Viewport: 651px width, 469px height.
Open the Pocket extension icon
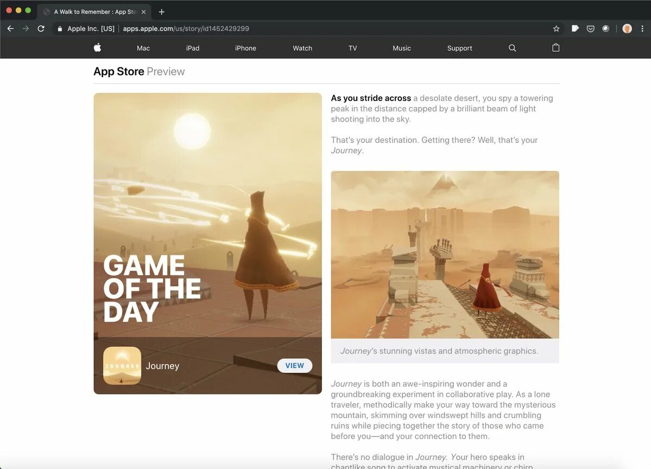pos(590,29)
